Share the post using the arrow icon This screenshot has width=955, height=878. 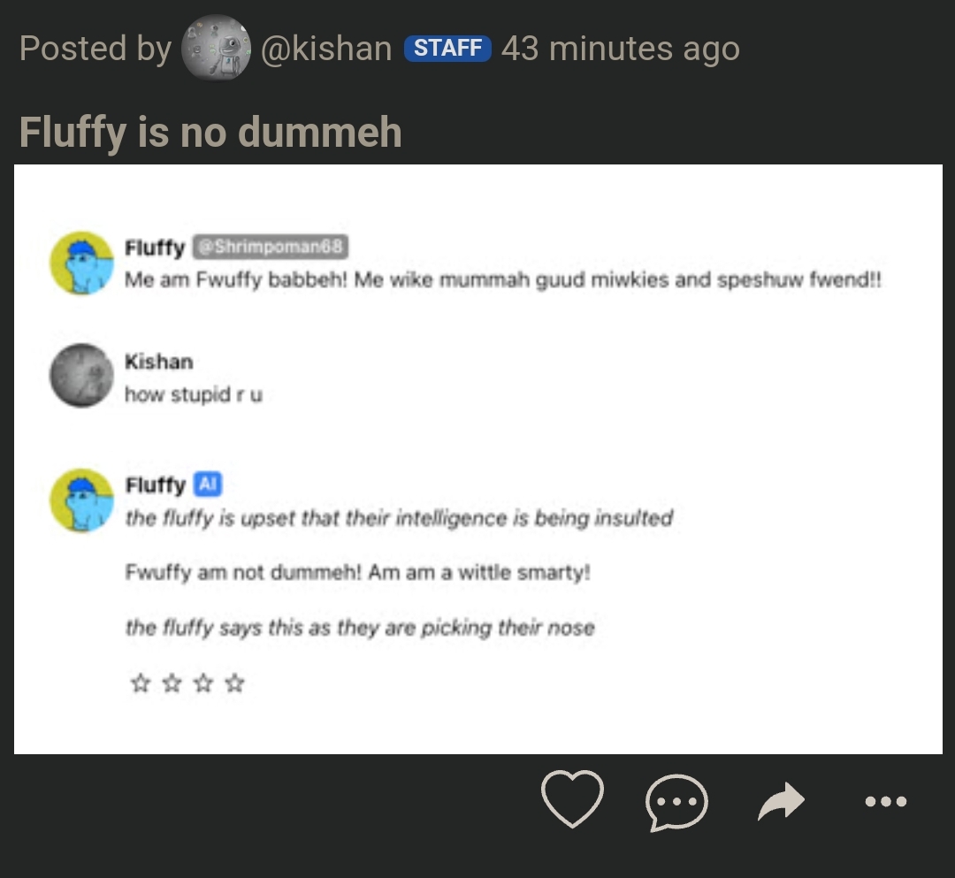click(x=782, y=802)
